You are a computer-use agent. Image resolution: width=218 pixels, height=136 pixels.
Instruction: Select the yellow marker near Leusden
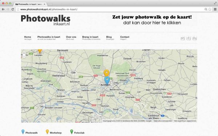click(40, 51)
